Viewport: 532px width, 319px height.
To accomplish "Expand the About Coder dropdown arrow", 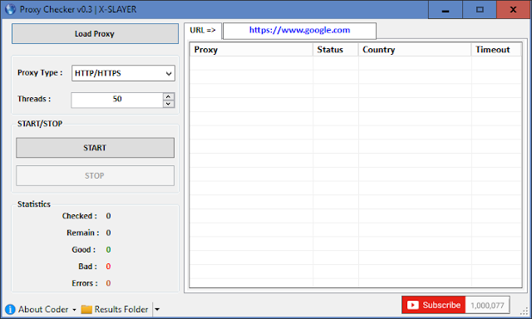I will click(74, 310).
